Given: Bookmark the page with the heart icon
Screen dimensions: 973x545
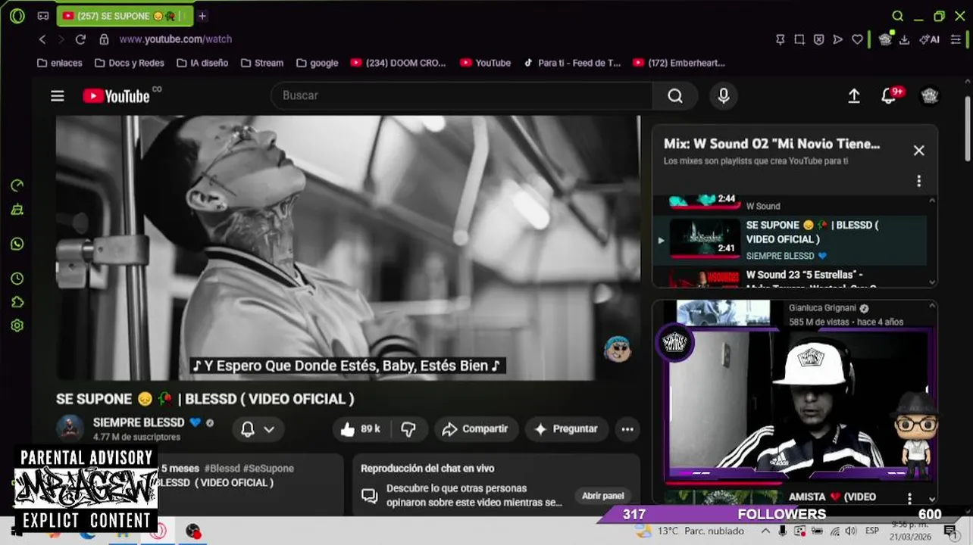Looking at the screenshot, I should point(857,39).
